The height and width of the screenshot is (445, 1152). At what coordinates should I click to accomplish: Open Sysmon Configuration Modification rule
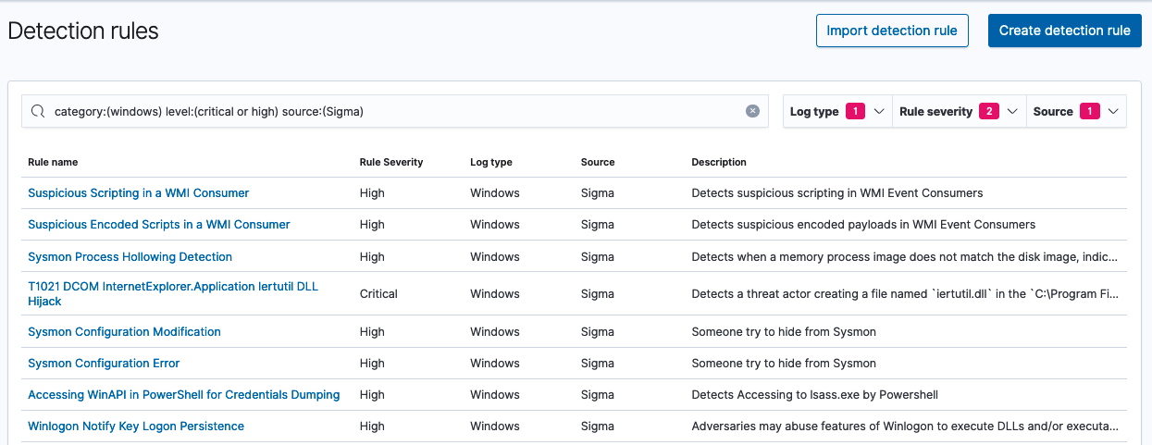(x=124, y=331)
